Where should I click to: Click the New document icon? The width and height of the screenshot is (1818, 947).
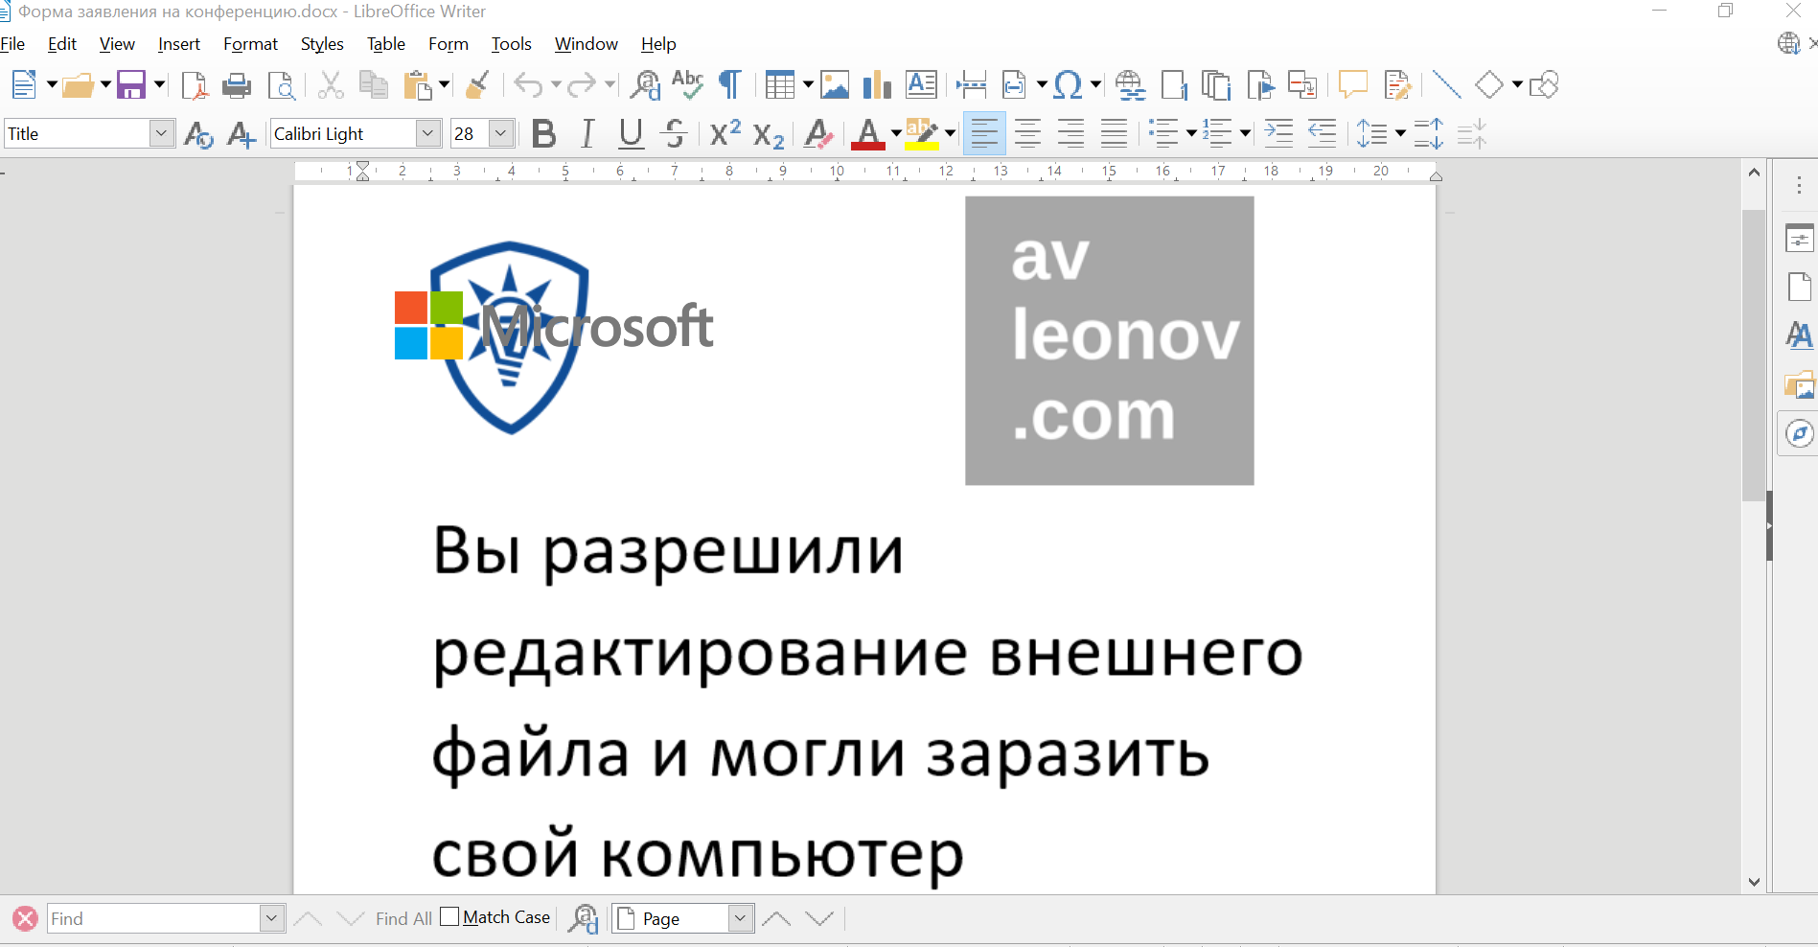point(24,85)
